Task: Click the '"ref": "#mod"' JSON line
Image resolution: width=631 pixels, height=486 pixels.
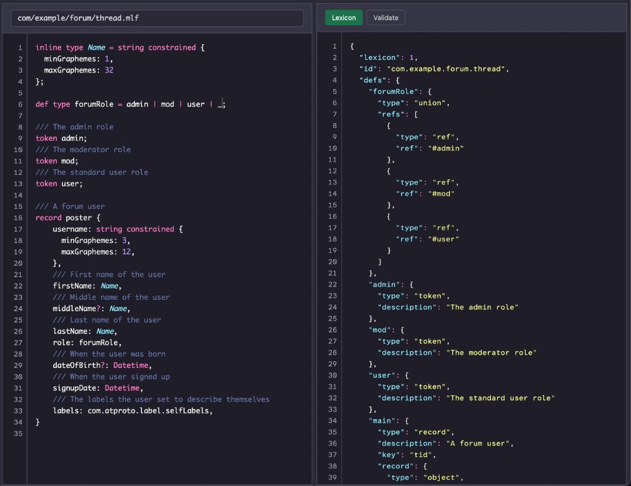Action: pos(425,194)
